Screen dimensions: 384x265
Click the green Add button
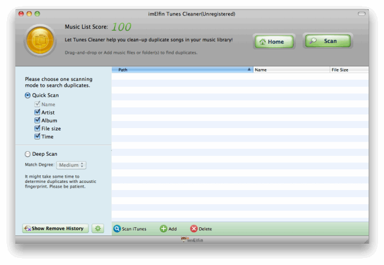(168, 229)
